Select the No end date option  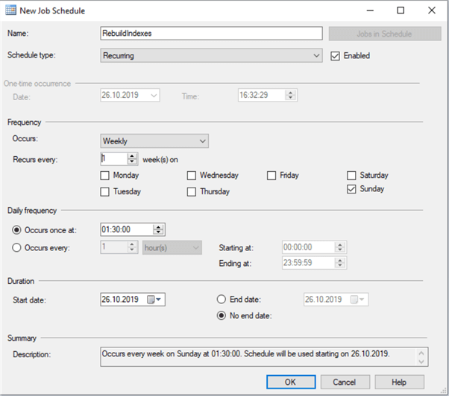(221, 315)
